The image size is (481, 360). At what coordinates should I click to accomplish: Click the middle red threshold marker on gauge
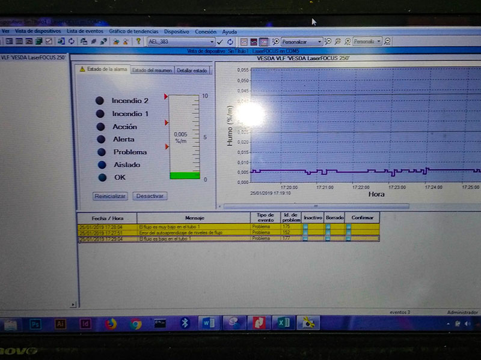pos(167,122)
